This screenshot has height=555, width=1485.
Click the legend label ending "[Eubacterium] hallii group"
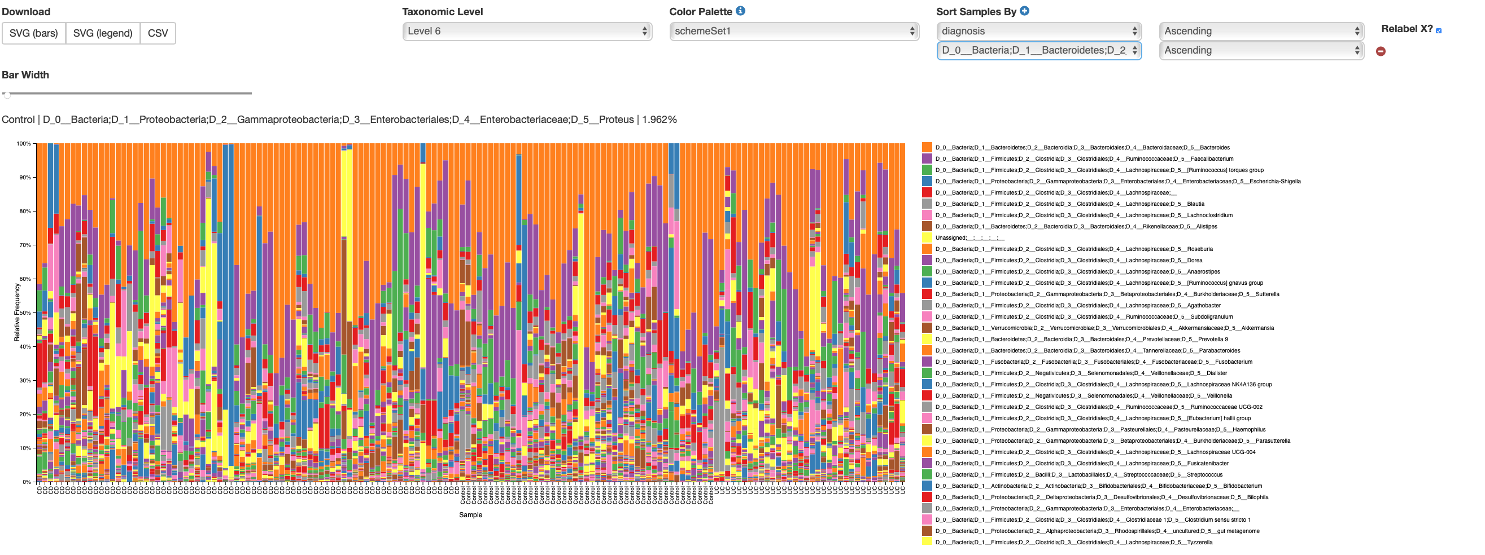coord(1093,419)
